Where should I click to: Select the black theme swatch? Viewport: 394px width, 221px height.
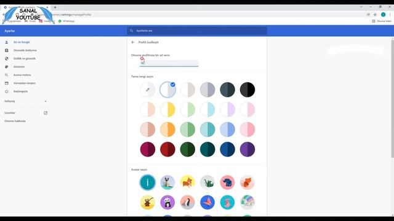(247, 90)
